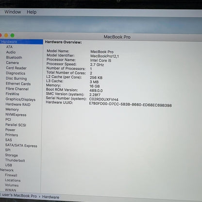Open the Window menu
The image size is (202, 202).
13,12
